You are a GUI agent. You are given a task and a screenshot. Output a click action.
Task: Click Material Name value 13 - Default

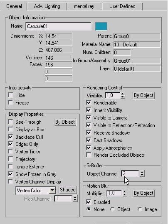click(x=137, y=45)
